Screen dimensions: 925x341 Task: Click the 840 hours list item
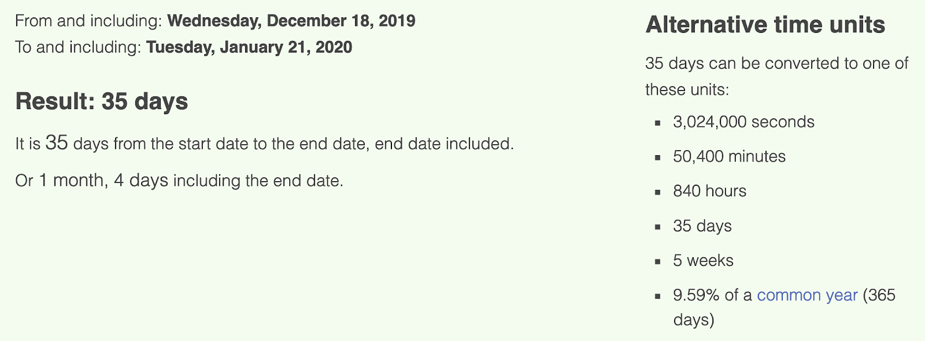(710, 191)
